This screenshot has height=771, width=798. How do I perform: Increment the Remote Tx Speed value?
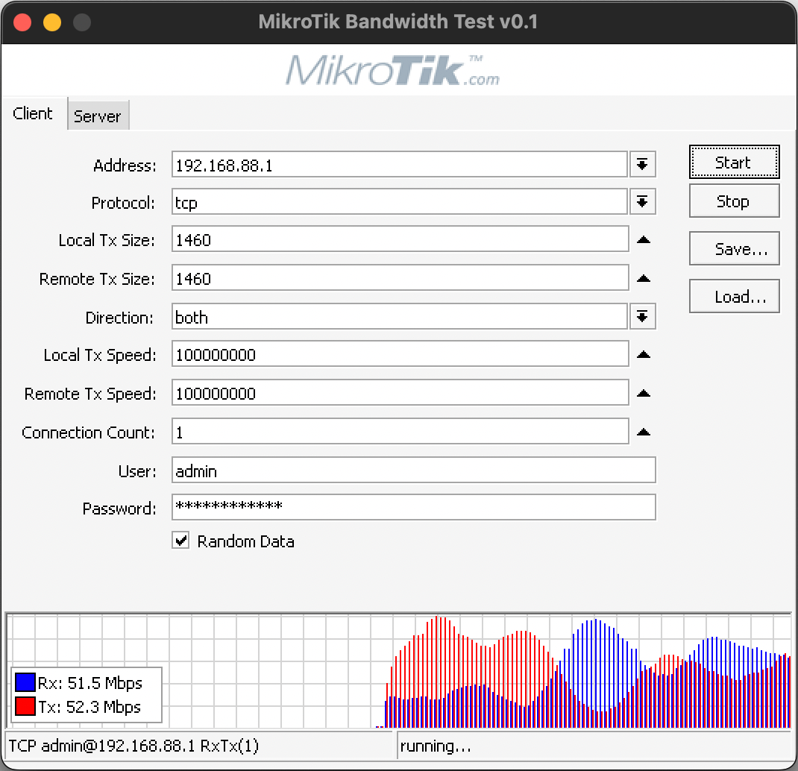point(642,393)
